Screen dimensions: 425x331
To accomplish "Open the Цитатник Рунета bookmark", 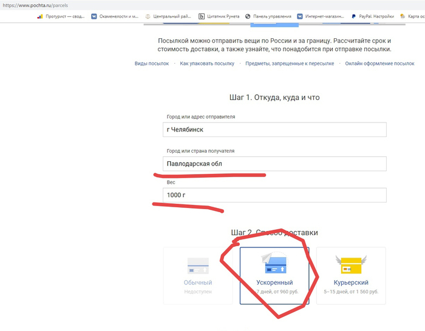I will [202, 16].
